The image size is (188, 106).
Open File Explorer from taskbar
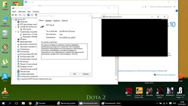pyautogui.click(x=23, y=103)
